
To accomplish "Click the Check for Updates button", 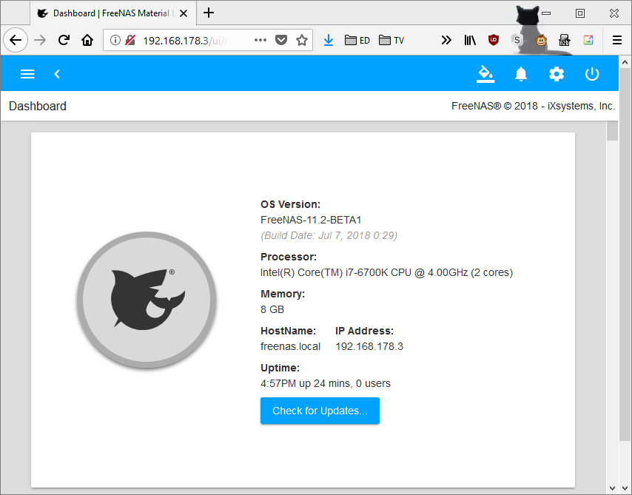I will [320, 411].
